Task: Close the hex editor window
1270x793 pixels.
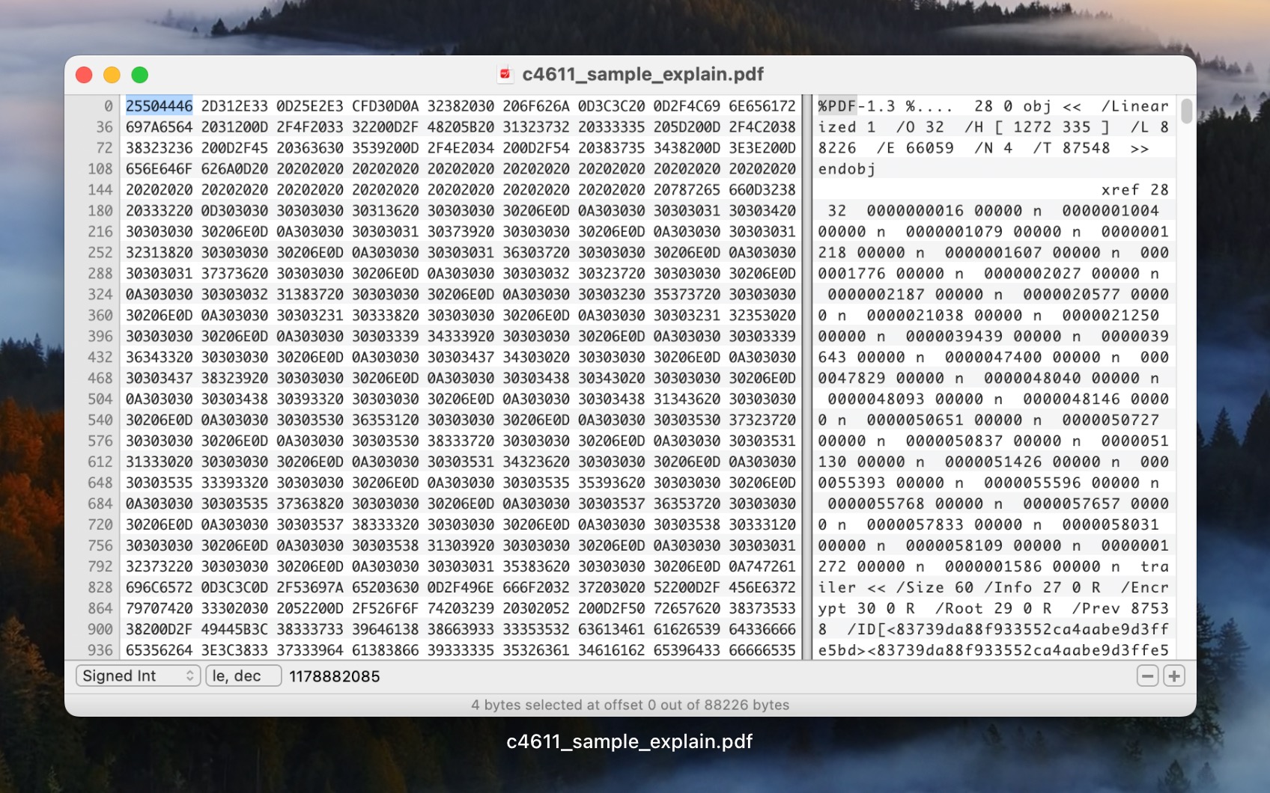Action: tap(84, 75)
